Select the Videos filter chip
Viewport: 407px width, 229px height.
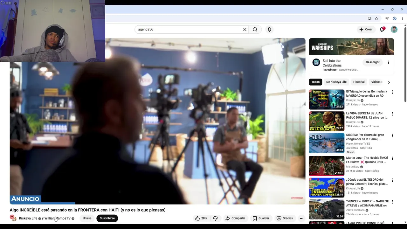tap(376, 82)
